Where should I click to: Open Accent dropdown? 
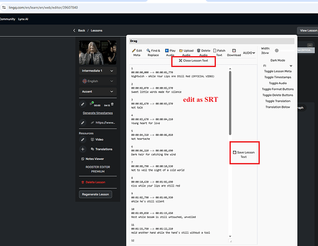pyautogui.click(x=98, y=92)
